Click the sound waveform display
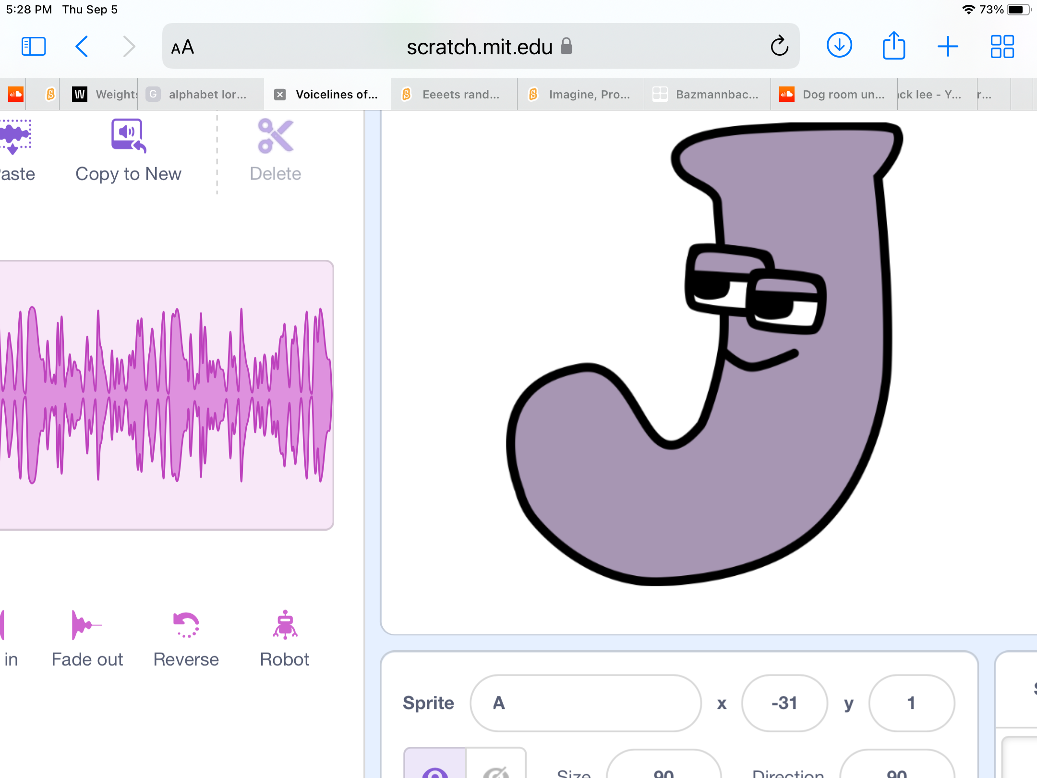This screenshot has height=778, width=1037. click(x=166, y=395)
